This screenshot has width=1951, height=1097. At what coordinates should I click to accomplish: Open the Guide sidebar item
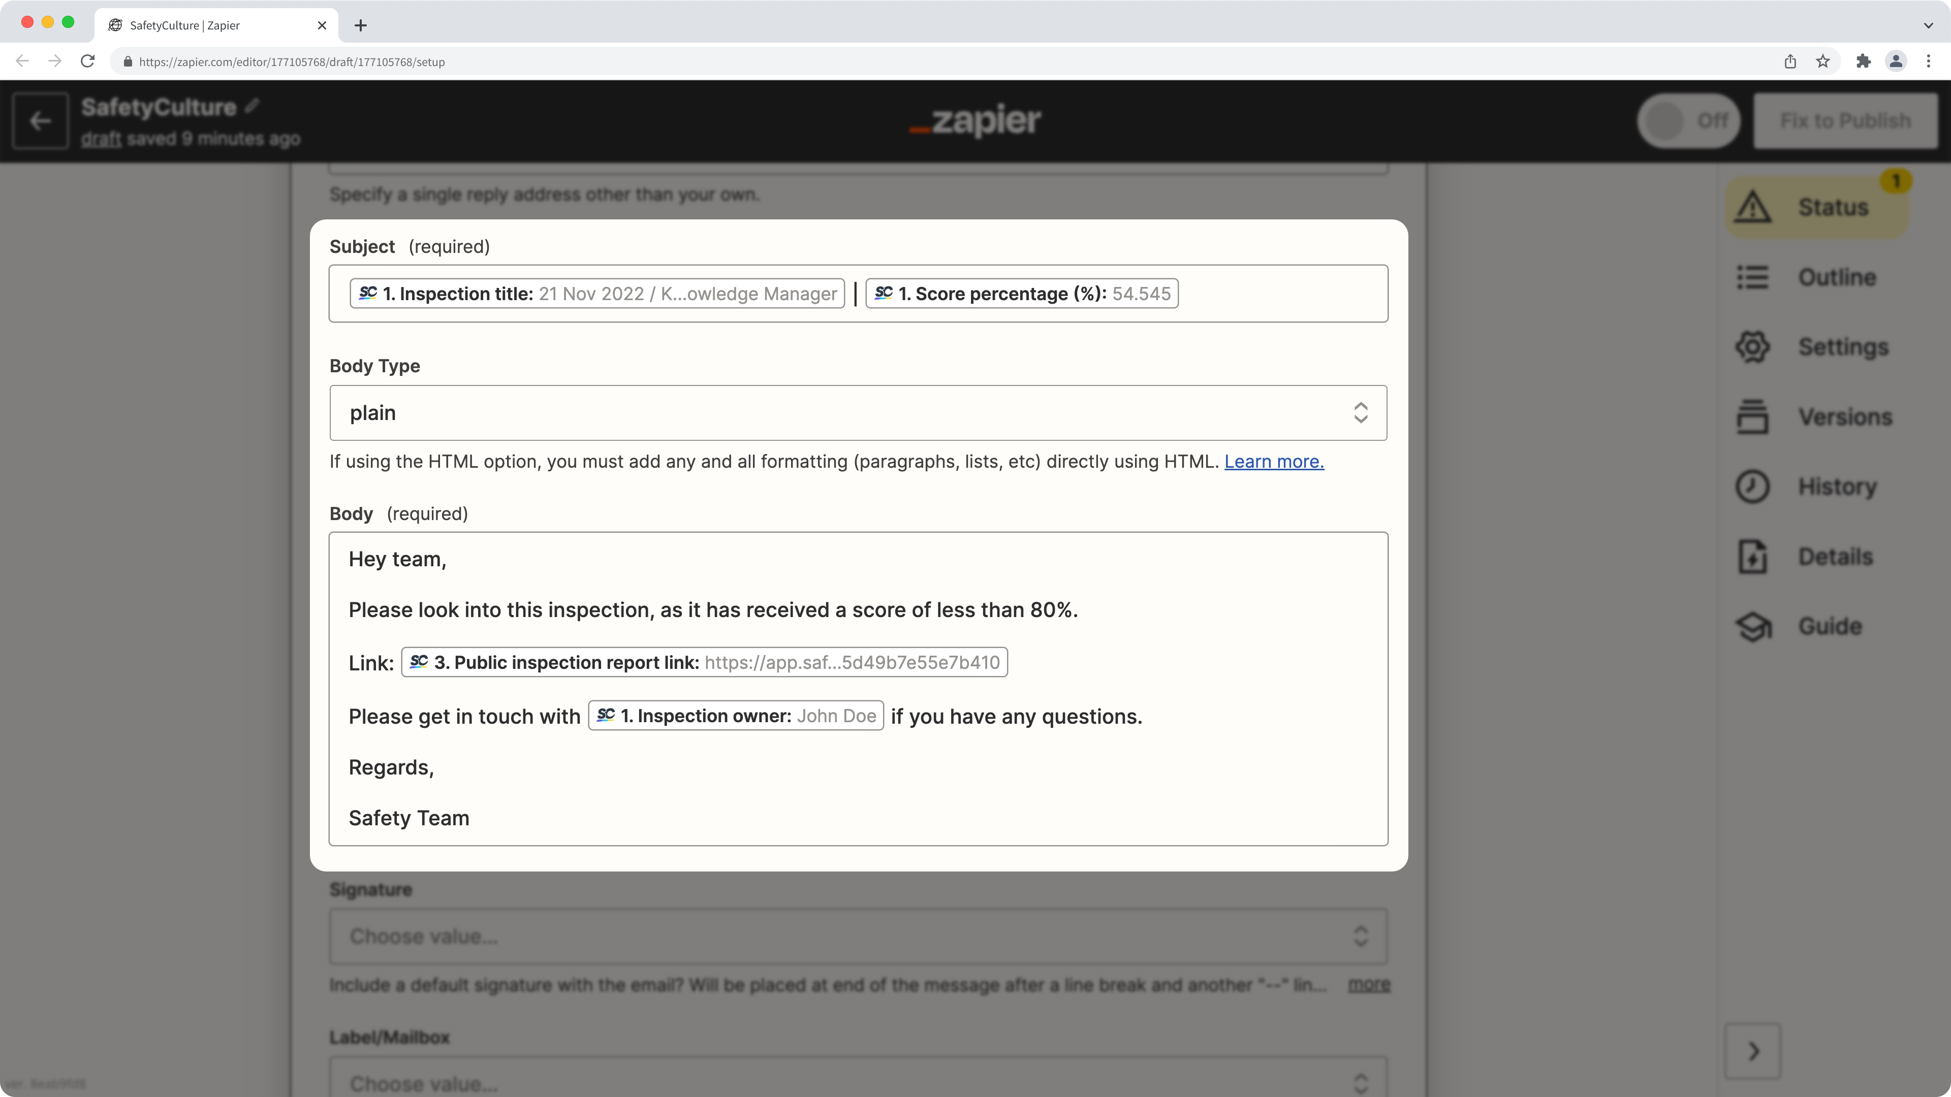[x=1799, y=626]
